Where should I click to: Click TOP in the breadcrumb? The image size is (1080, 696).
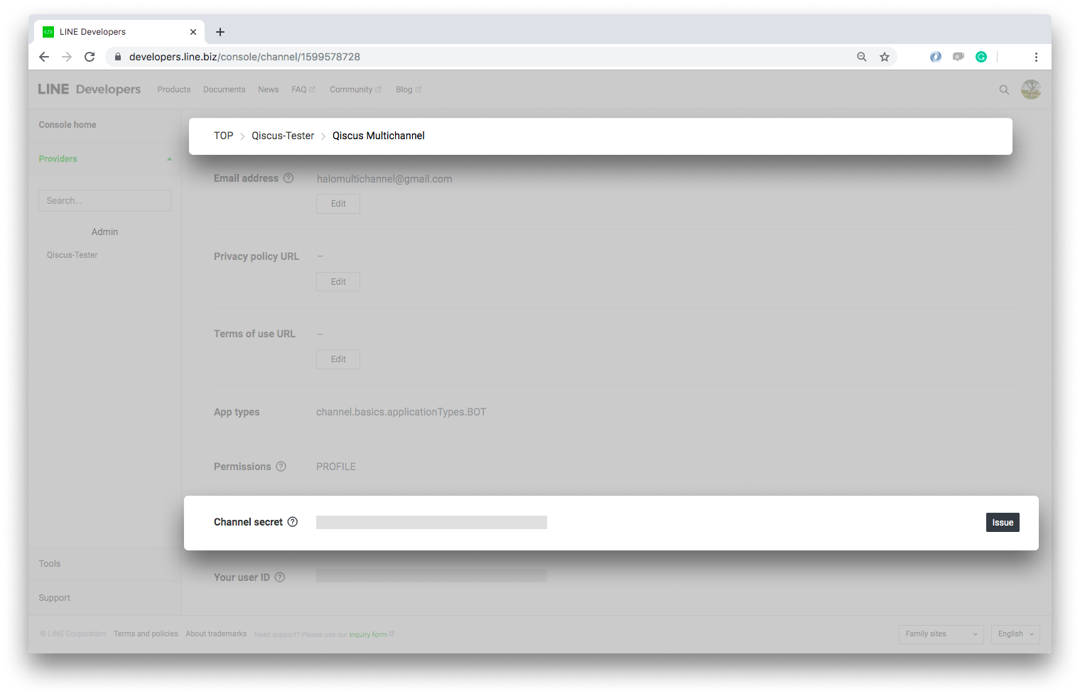[224, 136]
